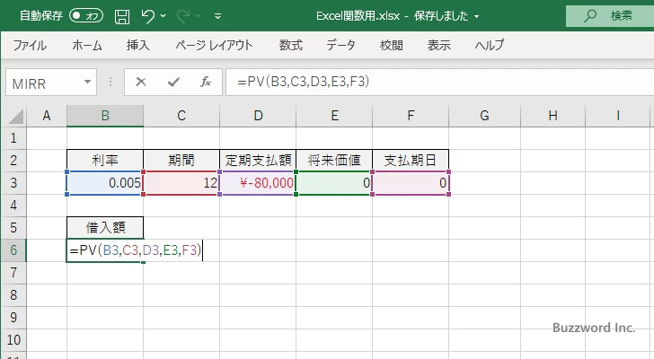The width and height of the screenshot is (654, 359).
Task: Click cell E3 with value 0
Action: click(x=334, y=183)
